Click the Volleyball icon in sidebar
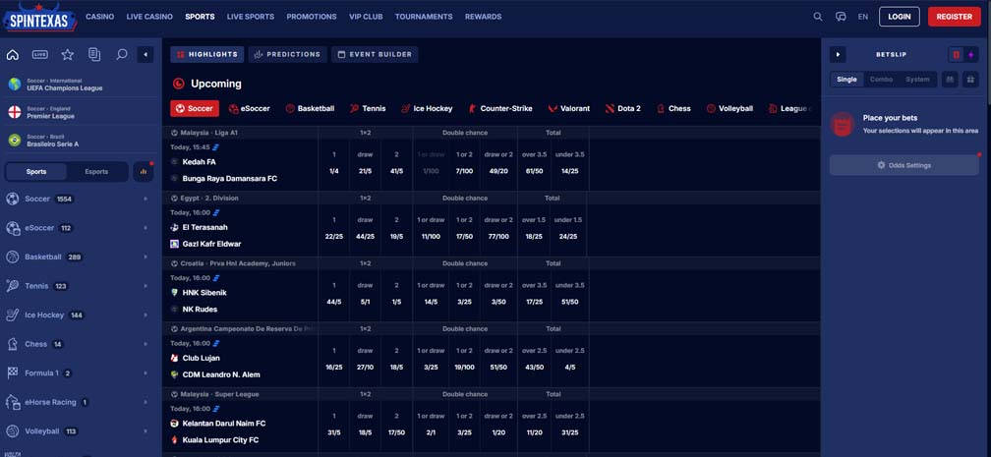Screen dimensions: 991x457 point(13,431)
